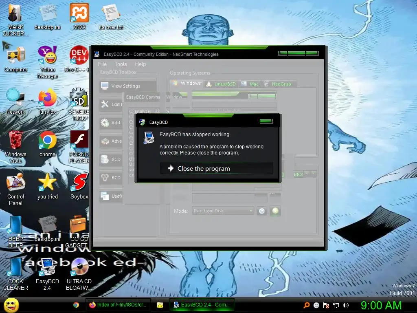Switch to the NeoGrub tab
417x313 pixels.
[x=278, y=84]
